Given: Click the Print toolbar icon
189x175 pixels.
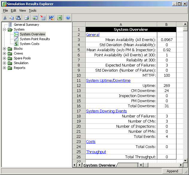Looking at the screenshot, I should point(27,18).
